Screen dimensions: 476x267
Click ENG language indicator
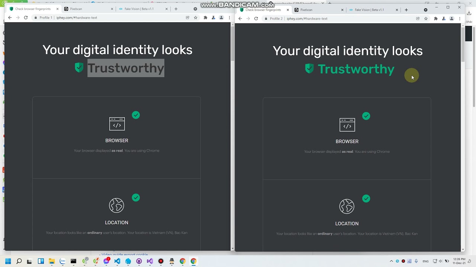click(x=425, y=261)
